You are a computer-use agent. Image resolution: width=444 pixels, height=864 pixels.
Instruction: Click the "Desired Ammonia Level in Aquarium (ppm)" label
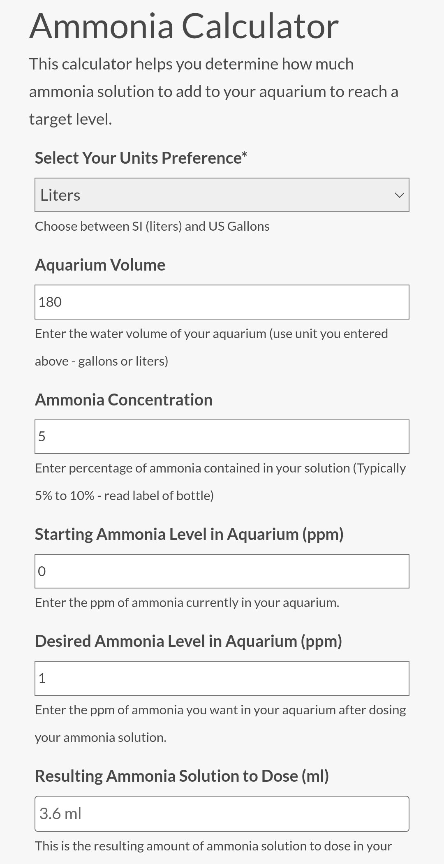coord(188,641)
